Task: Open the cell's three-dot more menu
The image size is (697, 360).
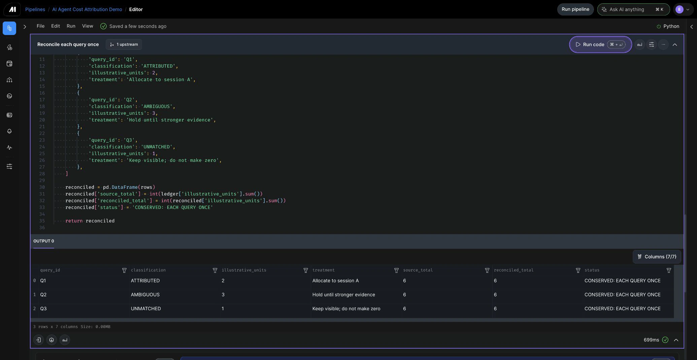Action: click(x=663, y=44)
